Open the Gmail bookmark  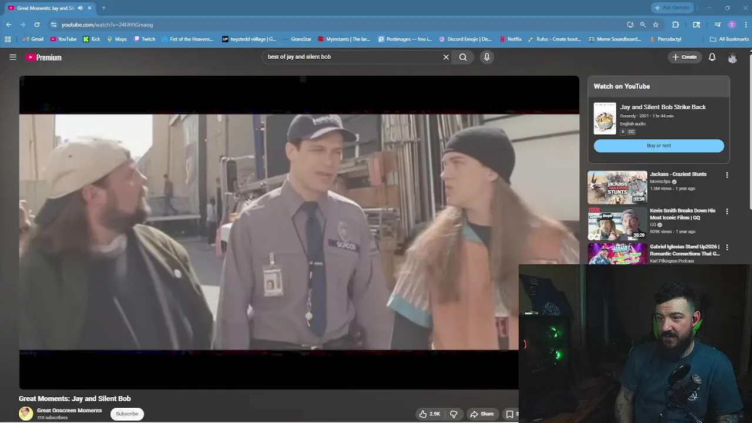(x=33, y=39)
